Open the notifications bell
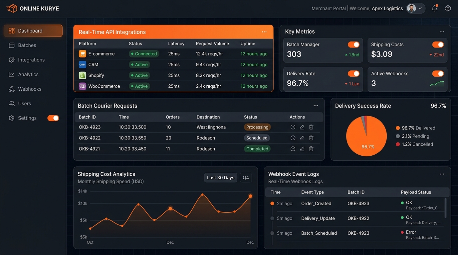 (x=435, y=8)
